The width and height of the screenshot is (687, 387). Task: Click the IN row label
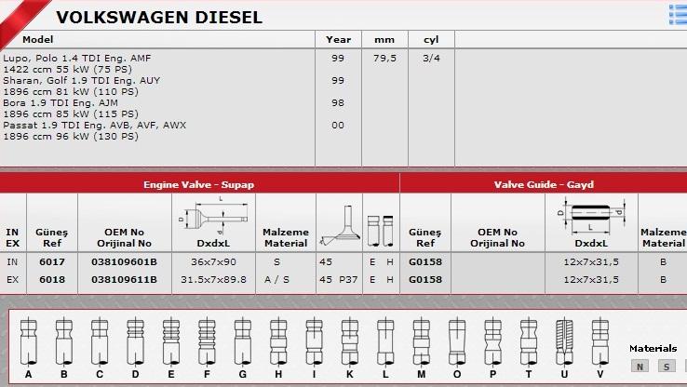(12, 261)
